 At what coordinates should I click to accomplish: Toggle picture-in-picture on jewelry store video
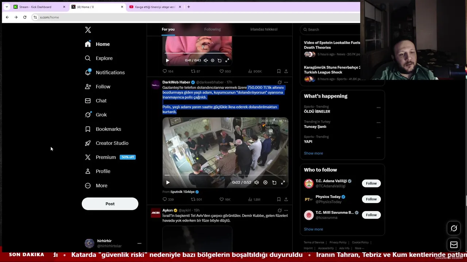pyautogui.click(x=274, y=182)
